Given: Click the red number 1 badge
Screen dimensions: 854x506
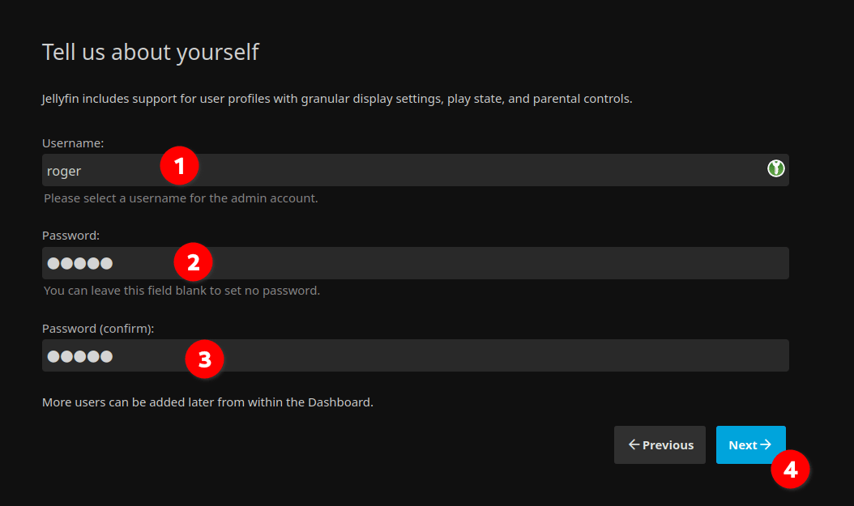Looking at the screenshot, I should click(x=180, y=166).
